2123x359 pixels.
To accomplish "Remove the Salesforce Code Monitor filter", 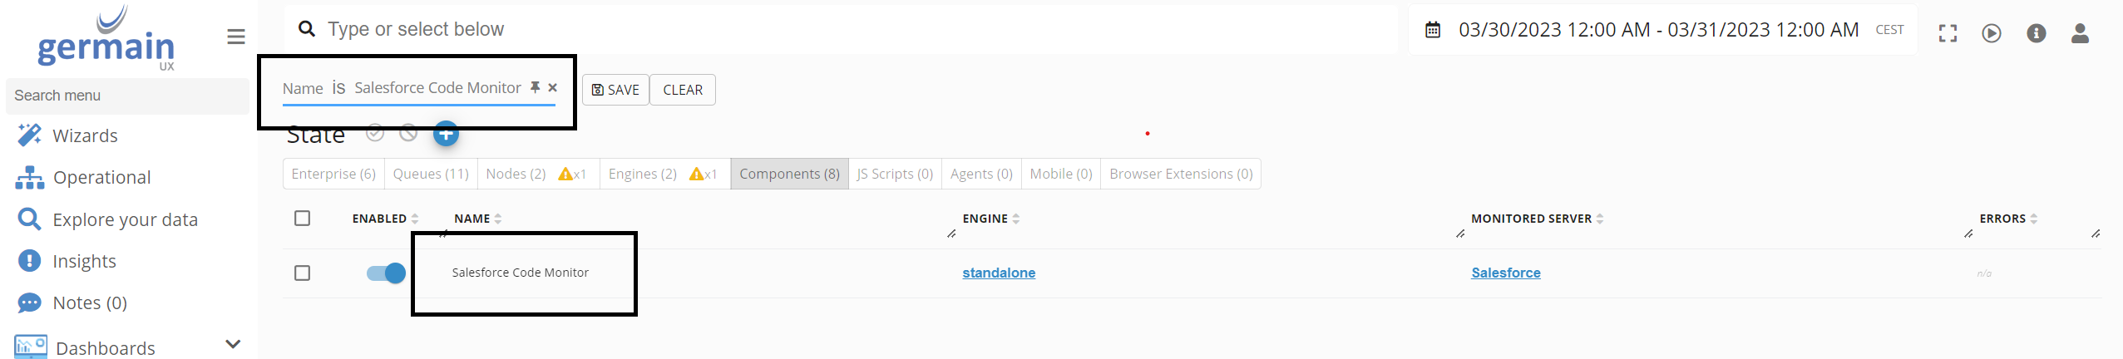I will [553, 87].
